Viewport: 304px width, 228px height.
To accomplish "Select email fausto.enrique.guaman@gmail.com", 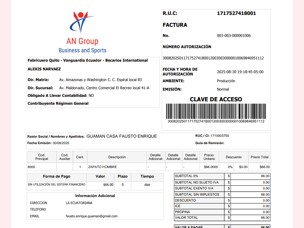I will pyautogui.click(x=91, y=216).
